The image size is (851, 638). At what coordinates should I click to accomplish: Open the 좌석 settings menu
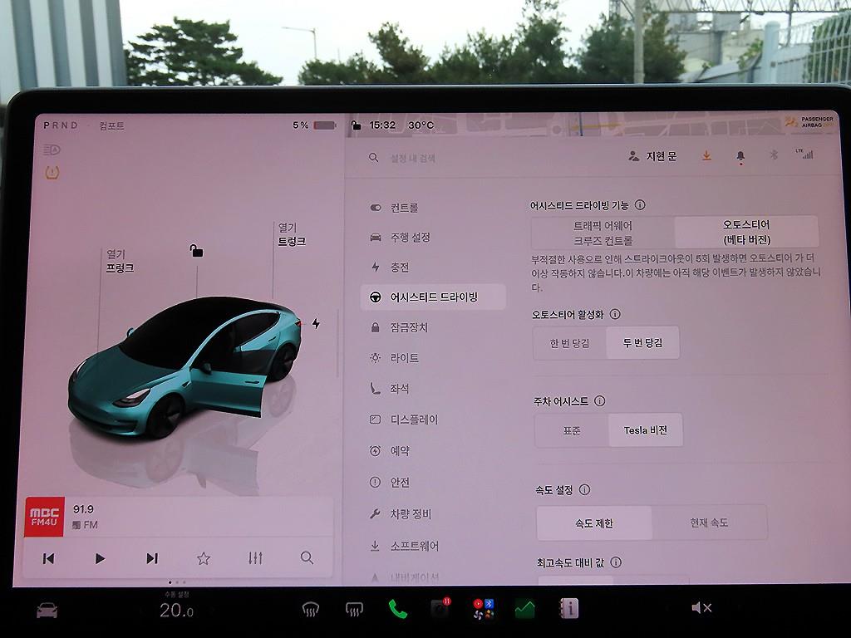click(x=390, y=389)
